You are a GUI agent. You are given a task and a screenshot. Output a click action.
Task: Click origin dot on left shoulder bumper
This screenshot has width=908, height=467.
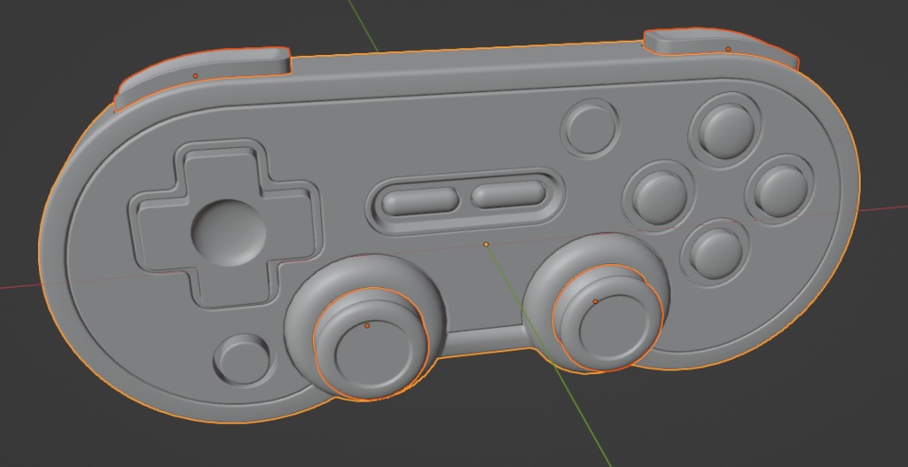(195, 76)
